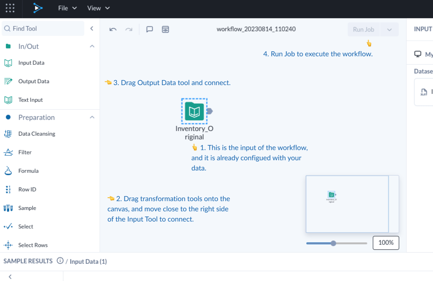Choose the Data Cleansing tool

click(x=37, y=134)
